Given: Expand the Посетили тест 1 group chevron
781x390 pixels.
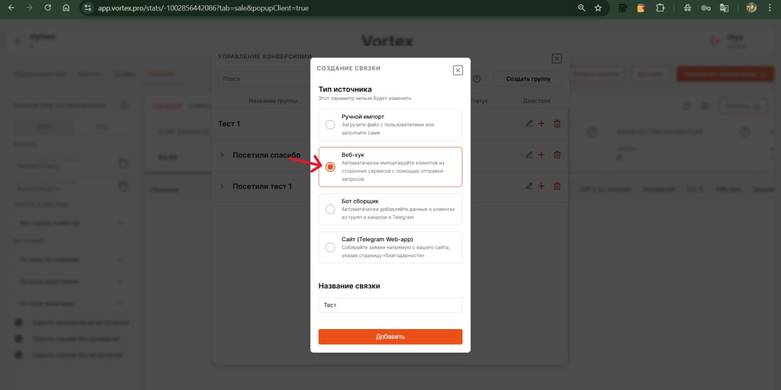Looking at the screenshot, I should (222, 186).
